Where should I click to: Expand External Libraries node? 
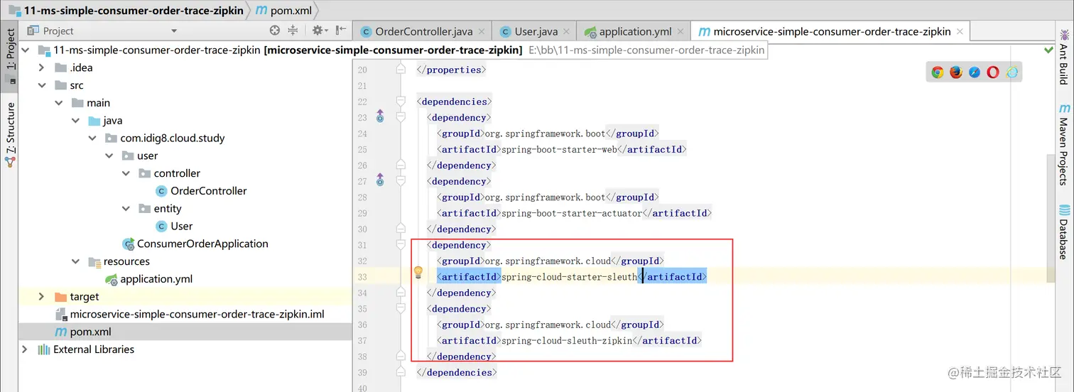(x=25, y=349)
